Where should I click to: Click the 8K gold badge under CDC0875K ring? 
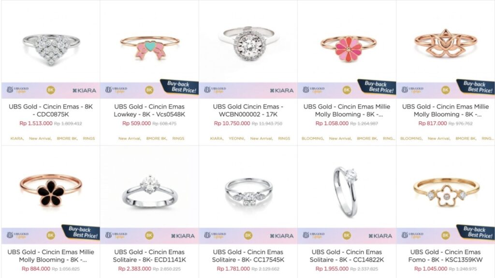point(50,90)
